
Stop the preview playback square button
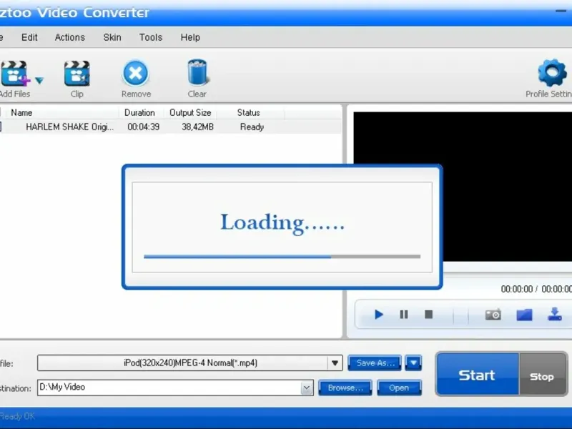[428, 315]
